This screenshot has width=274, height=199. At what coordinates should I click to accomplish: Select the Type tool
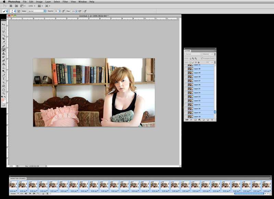click(x=3, y=79)
